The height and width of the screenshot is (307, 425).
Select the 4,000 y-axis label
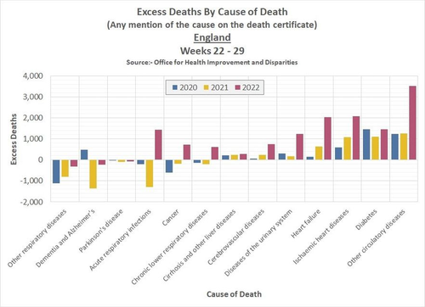pyautogui.click(x=33, y=75)
